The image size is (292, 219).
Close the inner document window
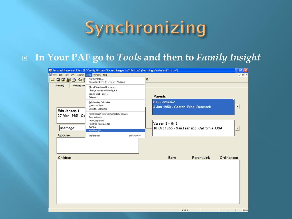pos(247,75)
